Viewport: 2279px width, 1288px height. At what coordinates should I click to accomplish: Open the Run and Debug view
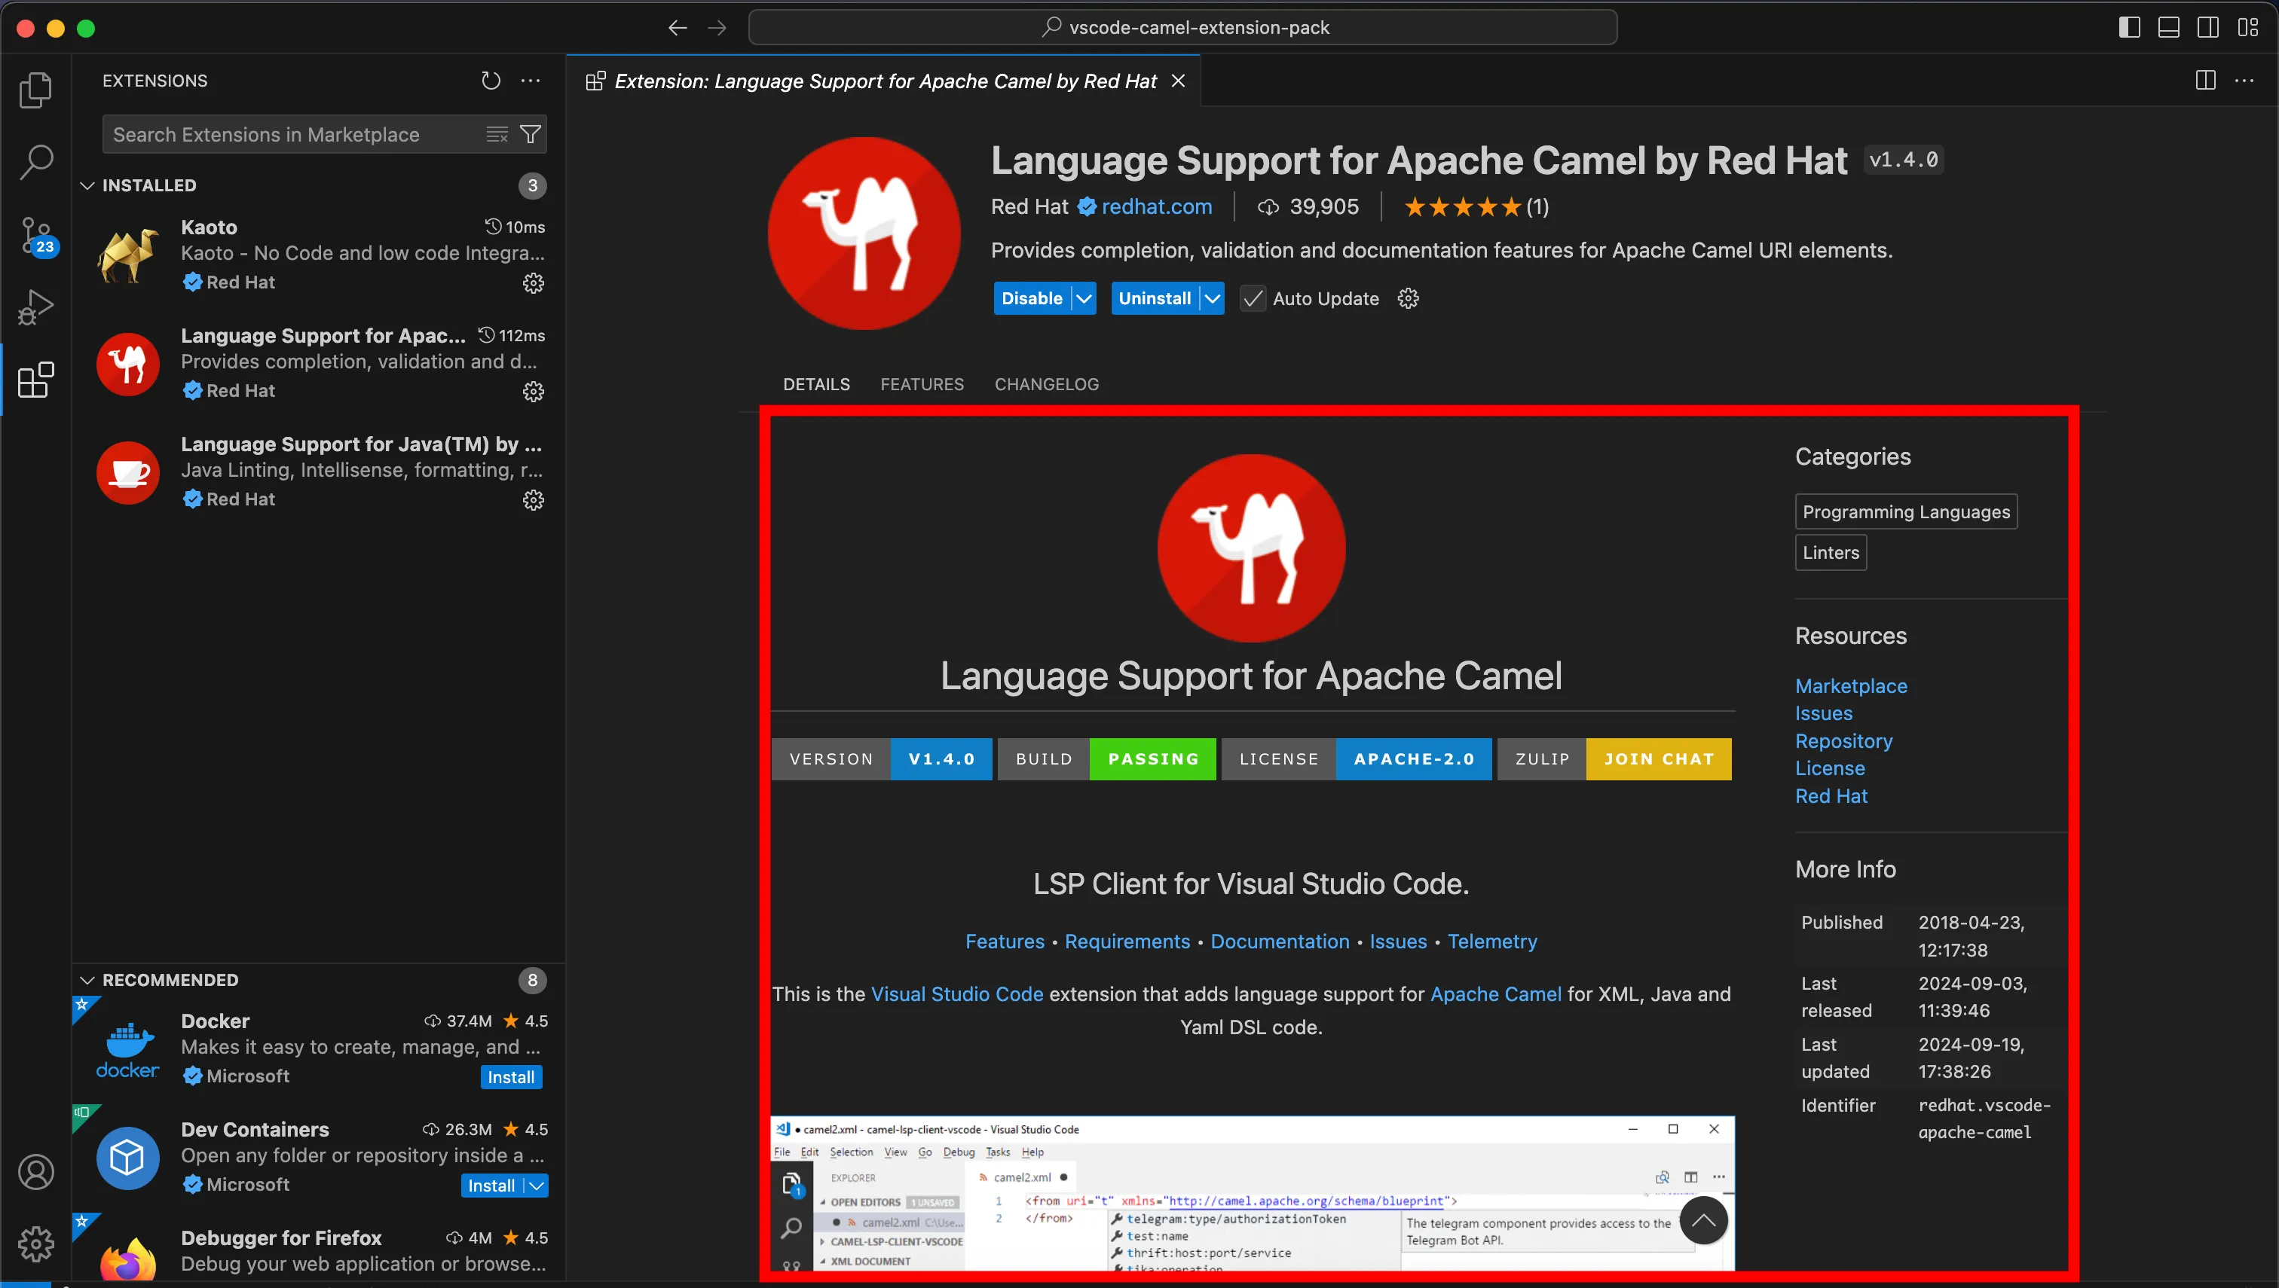(x=35, y=307)
